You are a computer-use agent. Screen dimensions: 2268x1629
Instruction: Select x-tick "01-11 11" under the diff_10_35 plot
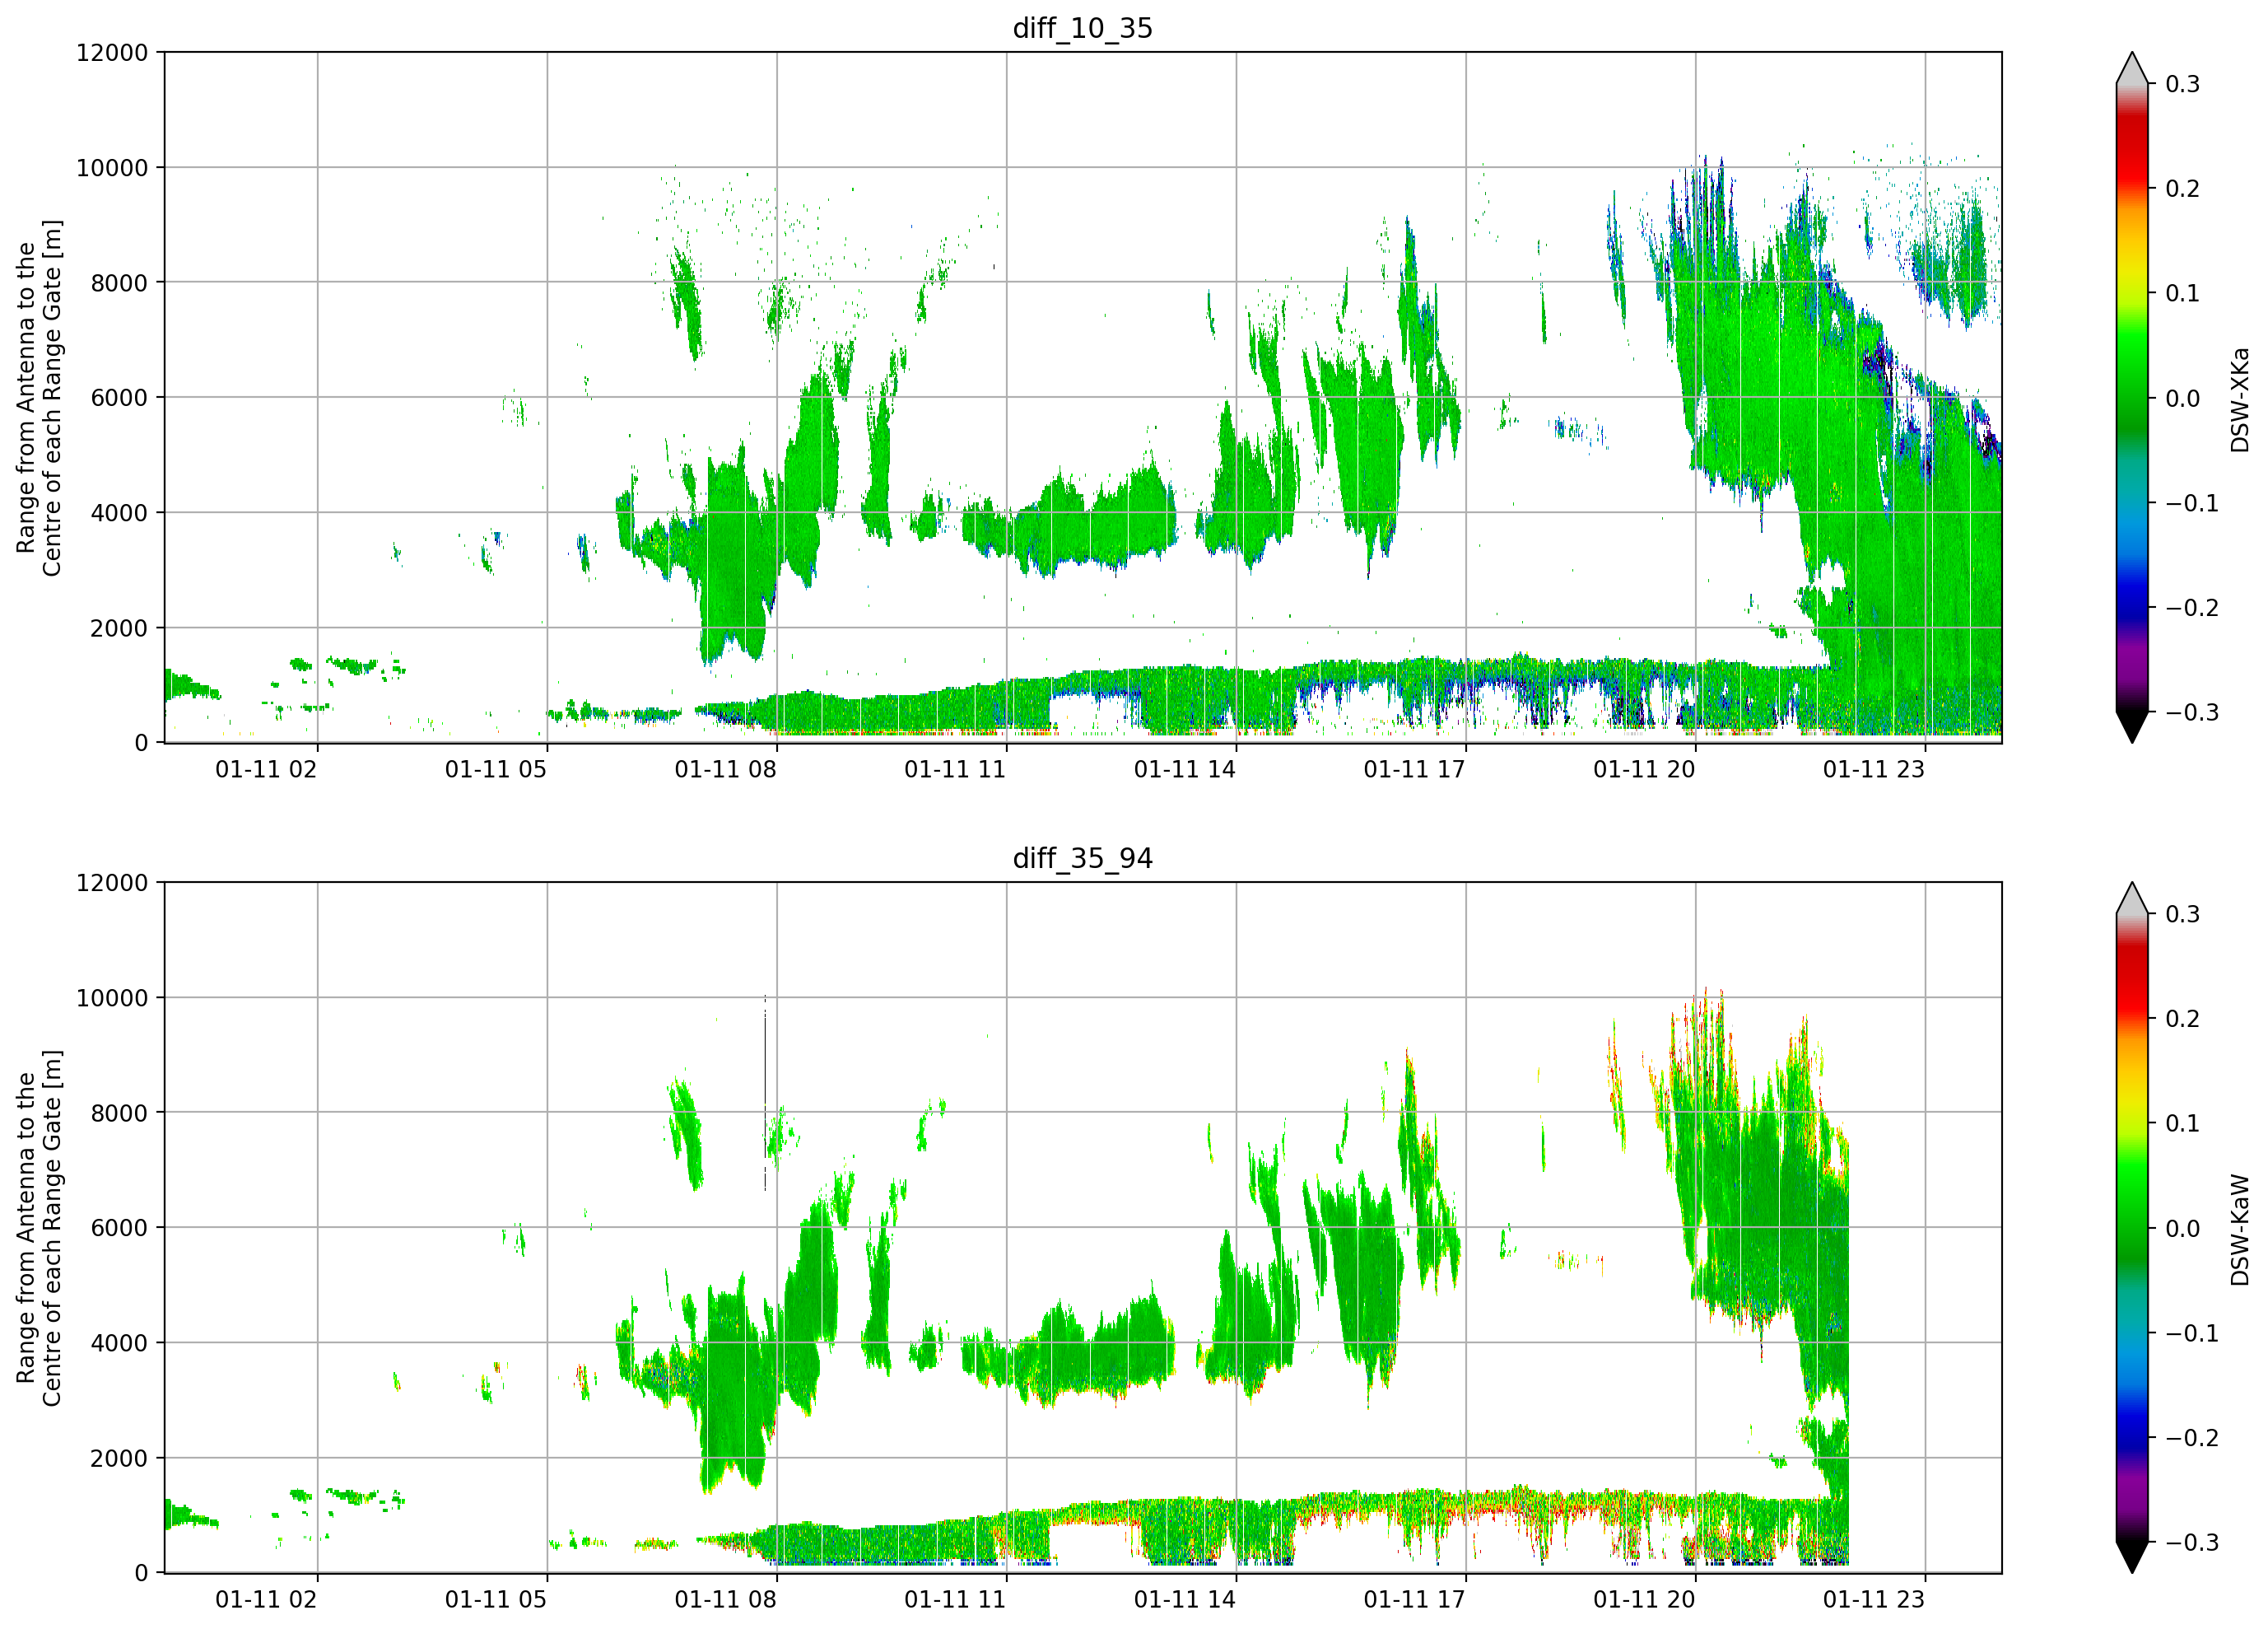955,769
